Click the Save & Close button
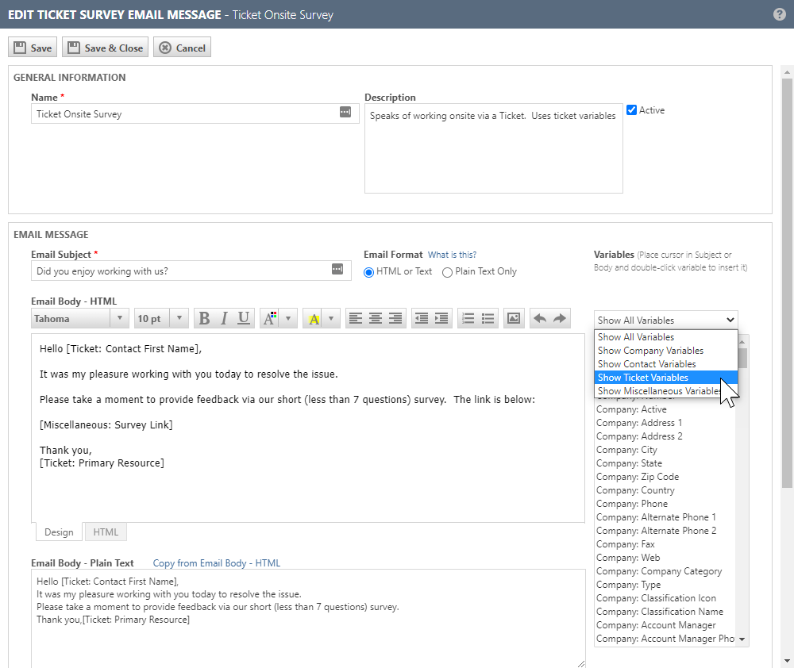 [x=105, y=48]
